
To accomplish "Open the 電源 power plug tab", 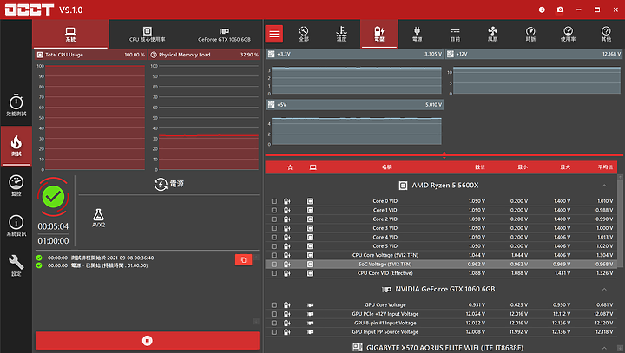I will tap(417, 34).
